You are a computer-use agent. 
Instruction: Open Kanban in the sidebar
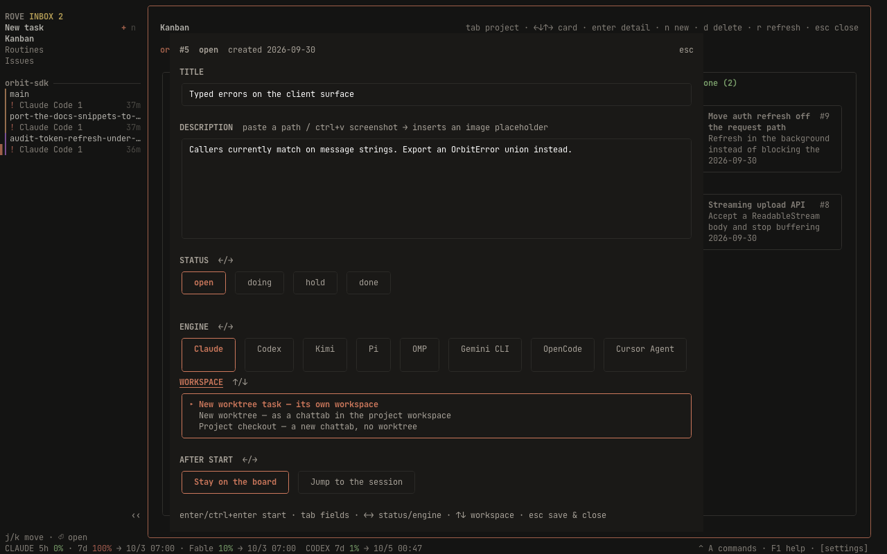click(19, 39)
